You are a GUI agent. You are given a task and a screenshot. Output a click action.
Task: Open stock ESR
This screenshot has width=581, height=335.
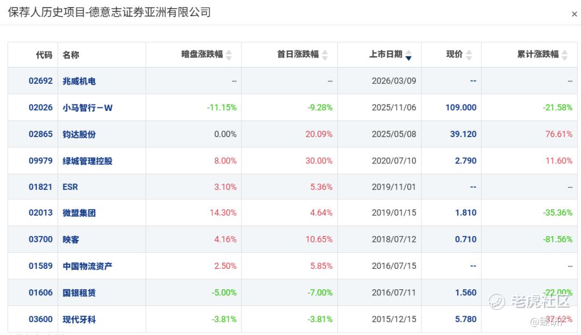point(70,187)
